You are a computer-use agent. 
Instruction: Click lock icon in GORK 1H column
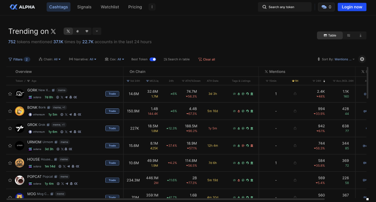click(295, 94)
